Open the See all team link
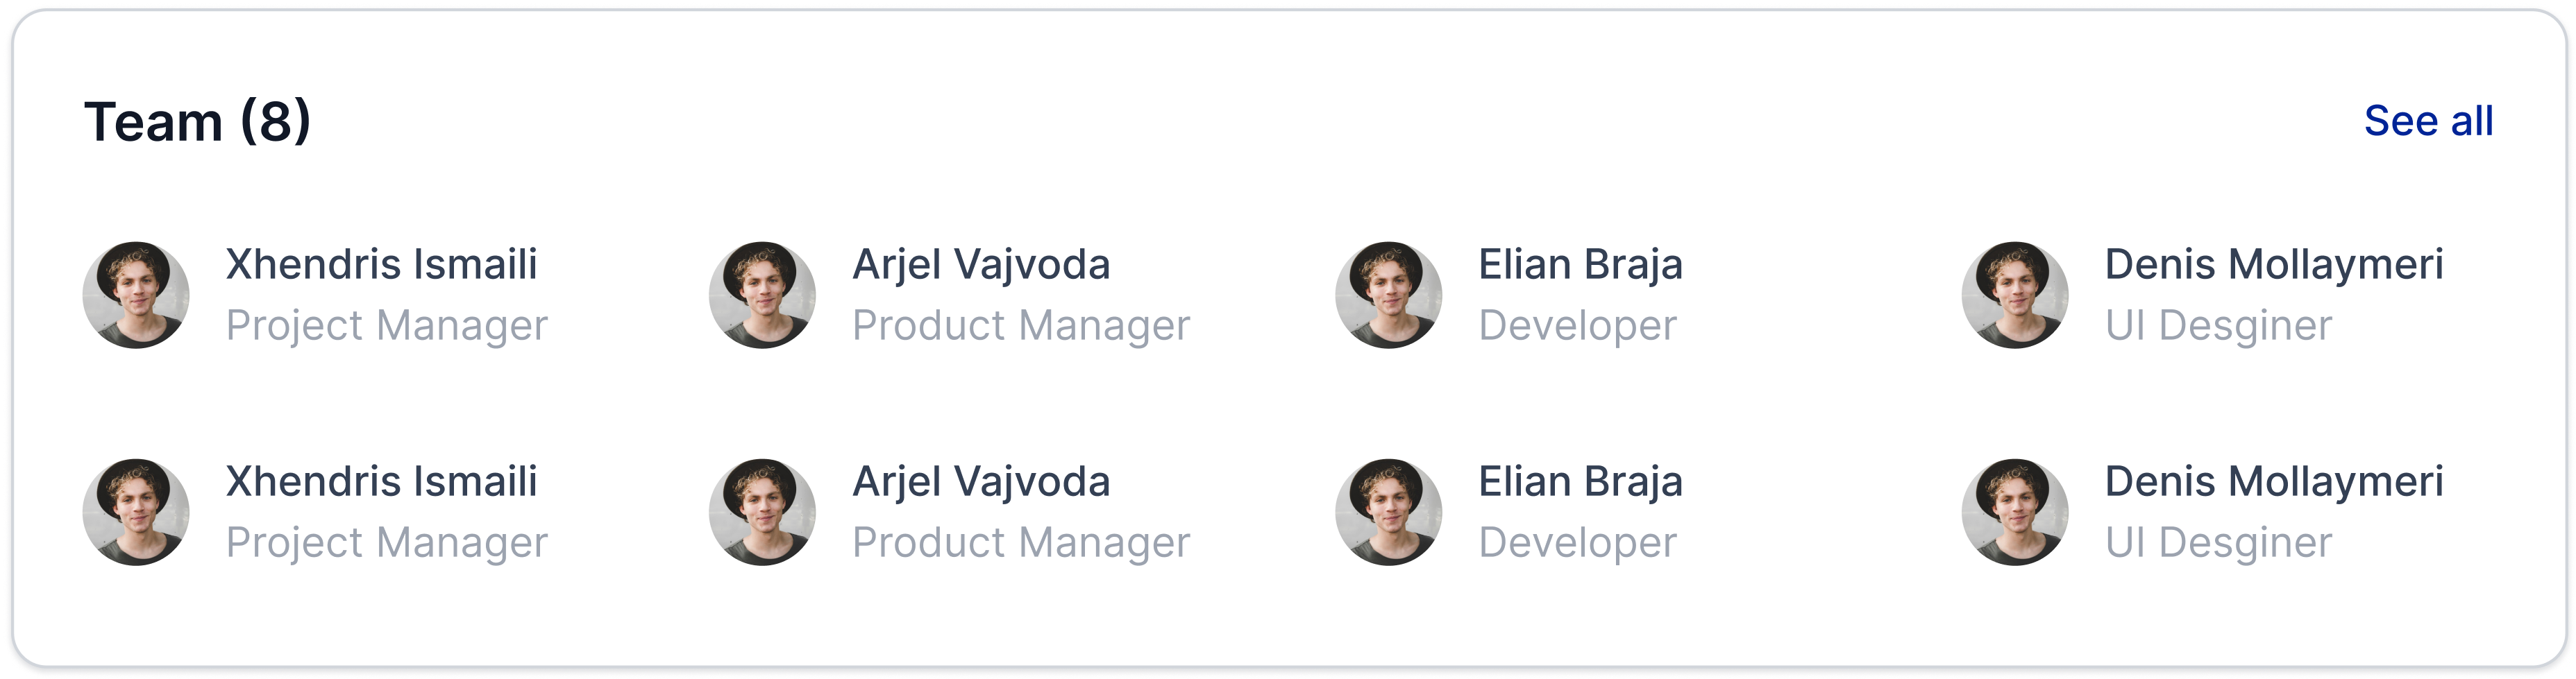The width and height of the screenshot is (2576, 679). point(2428,121)
